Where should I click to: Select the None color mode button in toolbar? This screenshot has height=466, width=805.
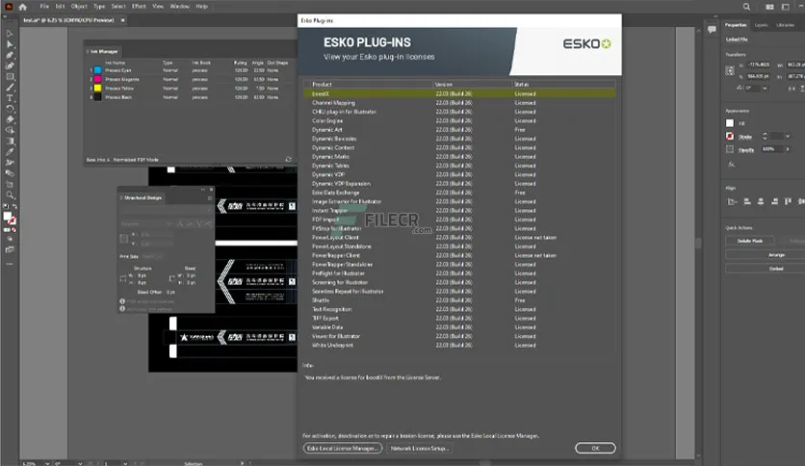[13, 230]
